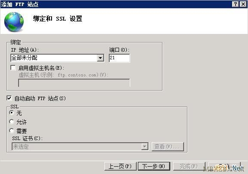Click the cancel button at bottom right

coord(224,166)
